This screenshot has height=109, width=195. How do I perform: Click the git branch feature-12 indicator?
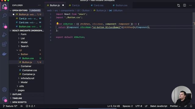[10, 106]
